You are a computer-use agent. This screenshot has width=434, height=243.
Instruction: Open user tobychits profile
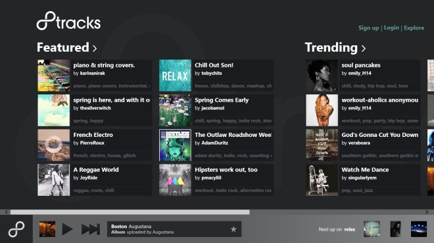212,73
